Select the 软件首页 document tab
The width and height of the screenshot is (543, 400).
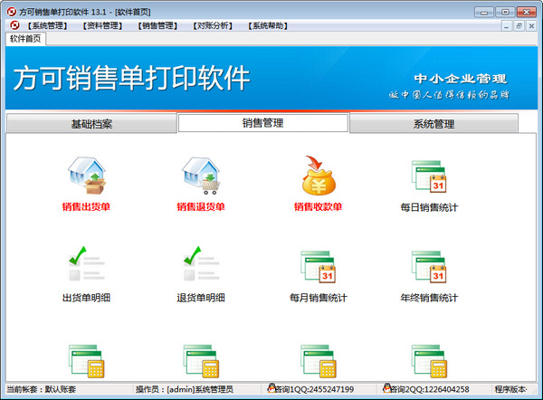pos(25,38)
